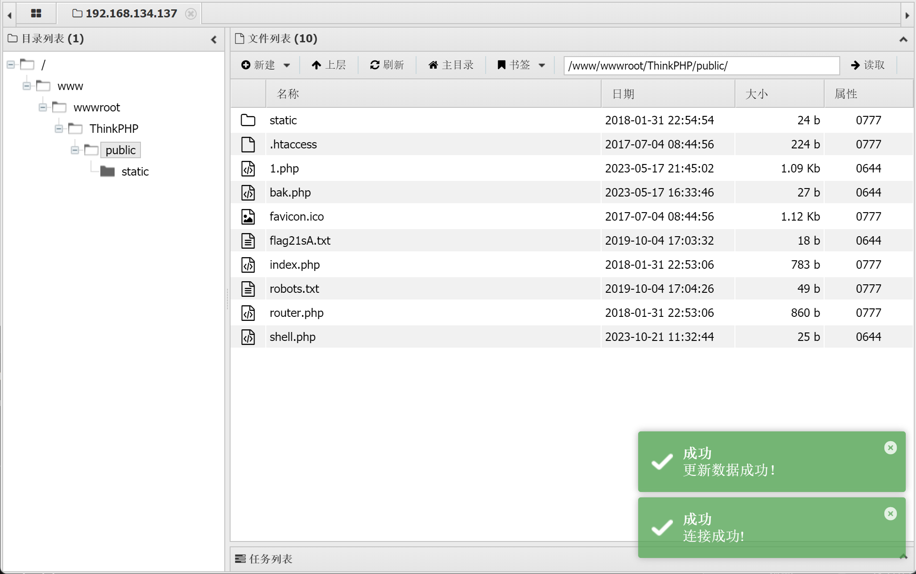Dismiss the 更新数据成功 notification

click(x=890, y=447)
